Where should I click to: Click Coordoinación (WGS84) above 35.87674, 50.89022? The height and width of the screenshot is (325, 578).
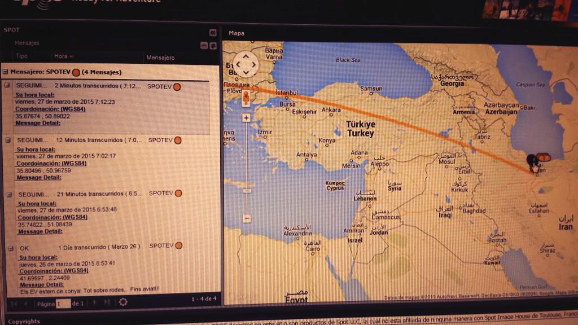pyautogui.click(x=50, y=109)
